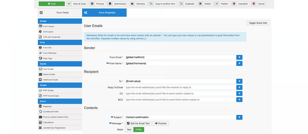Open Conditional Fields in the sidebar
The height and width of the screenshot is (134, 308).
coord(60,112)
